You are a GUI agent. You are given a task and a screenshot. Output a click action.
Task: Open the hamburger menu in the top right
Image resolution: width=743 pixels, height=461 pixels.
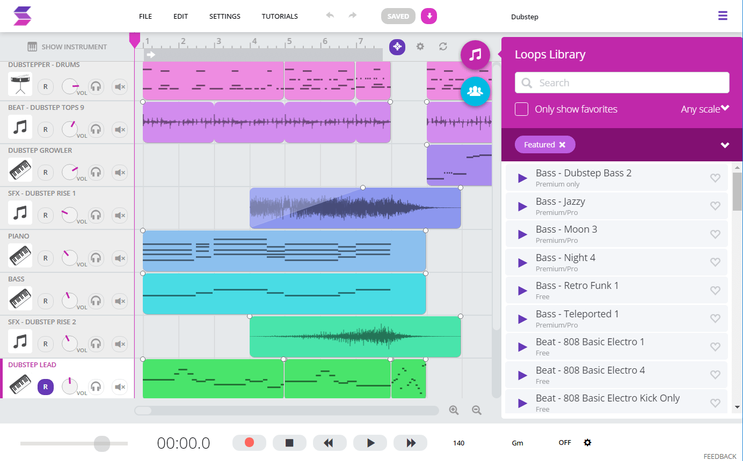click(723, 16)
